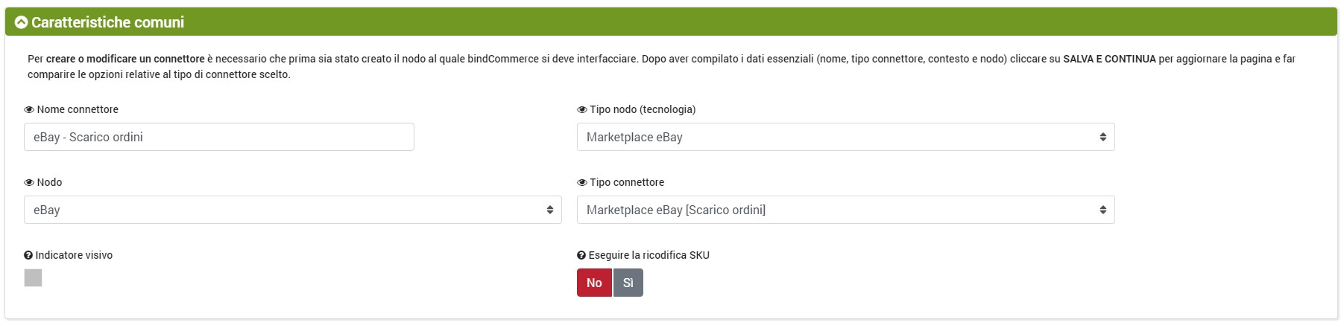Switch ricodifica SKU to Sì
This screenshot has width=1341, height=322.
[x=628, y=283]
